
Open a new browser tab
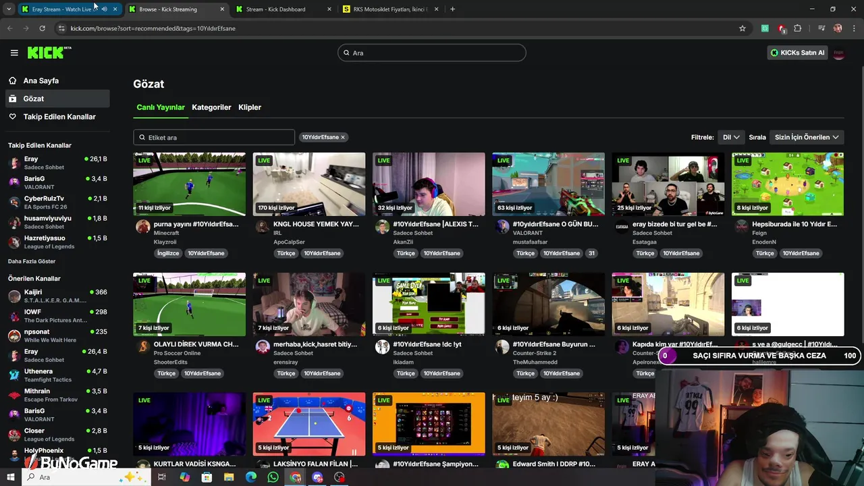pos(452,9)
